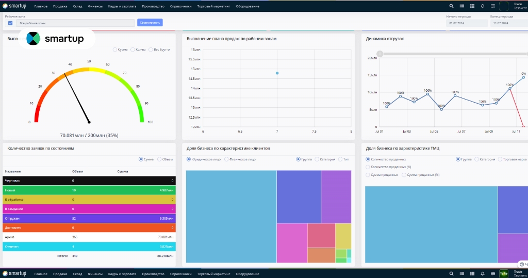Choose the Торговая марка radio option
This screenshot has width=528, height=278.
pos(500,159)
